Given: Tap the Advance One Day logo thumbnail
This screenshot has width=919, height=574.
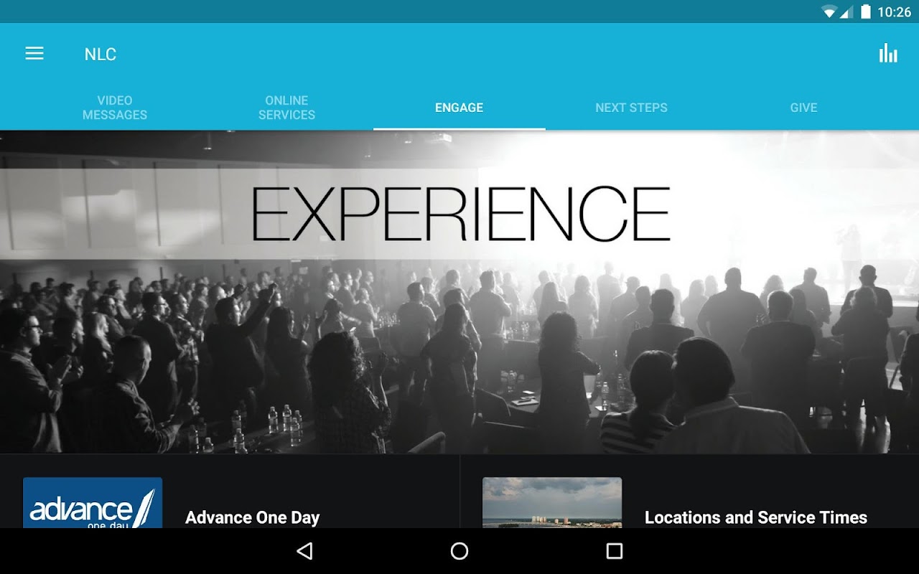Looking at the screenshot, I should pos(93,503).
